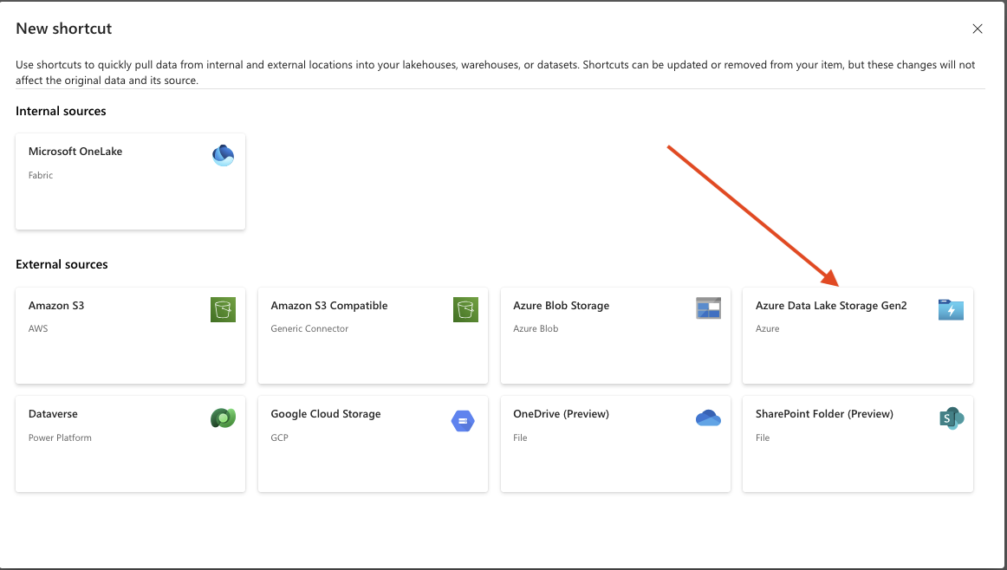Select the OneDrive (Preview) title text
The height and width of the screenshot is (570, 1007).
[561, 414]
